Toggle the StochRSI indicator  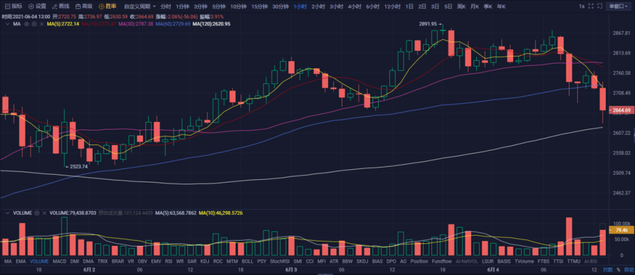coord(279,261)
